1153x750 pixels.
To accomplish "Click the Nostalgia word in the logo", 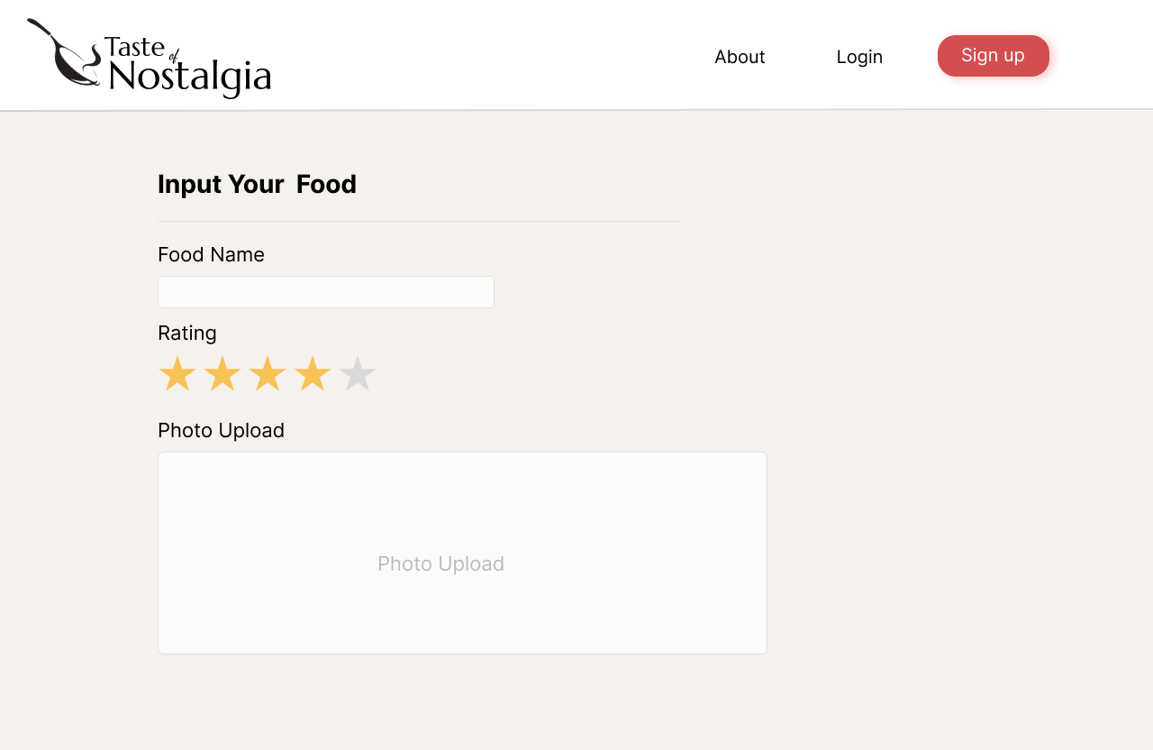I will pyautogui.click(x=189, y=77).
